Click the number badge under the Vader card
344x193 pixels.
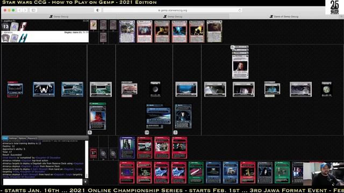(x=90, y=132)
